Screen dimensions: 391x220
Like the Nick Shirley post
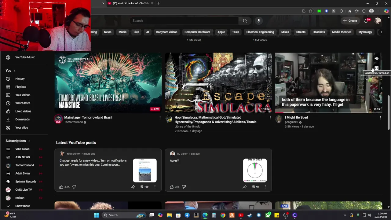click(61, 187)
